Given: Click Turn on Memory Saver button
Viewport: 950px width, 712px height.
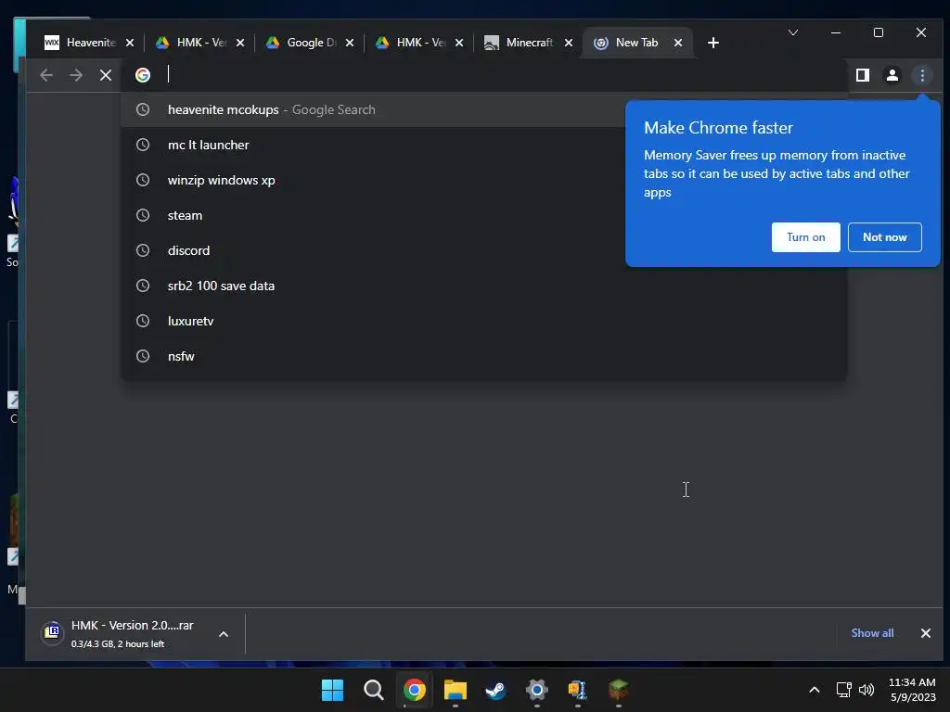Looking at the screenshot, I should point(806,237).
